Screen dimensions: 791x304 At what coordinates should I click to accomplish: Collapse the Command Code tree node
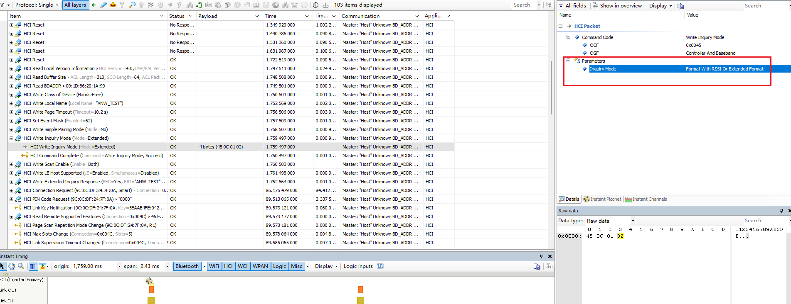(x=568, y=37)
